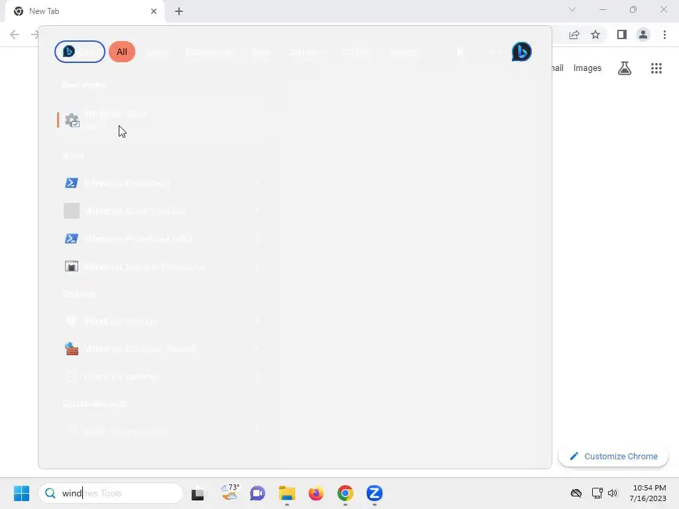Viewport: 679px width, 509px height.
Task: Open Search Labs flask icon
Action: pyautogui.click(x=625, y=68)
